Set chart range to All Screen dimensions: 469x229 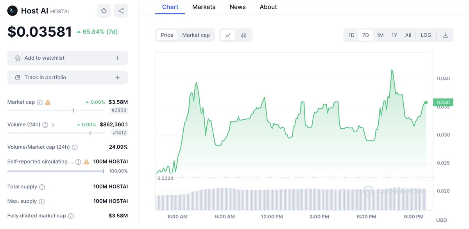[x=408, y=35]
